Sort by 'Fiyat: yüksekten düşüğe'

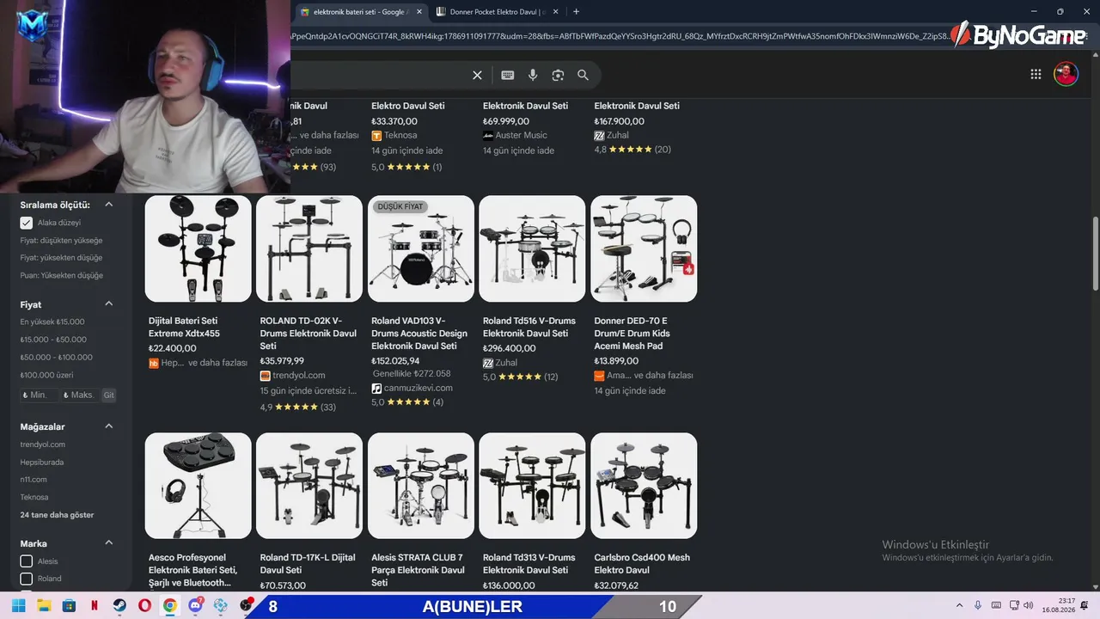pos(61,258)
